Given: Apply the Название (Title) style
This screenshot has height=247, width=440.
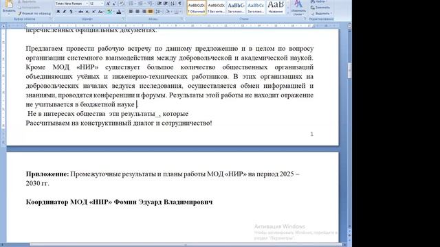Looking at the screenshot, I should [276, 8].
